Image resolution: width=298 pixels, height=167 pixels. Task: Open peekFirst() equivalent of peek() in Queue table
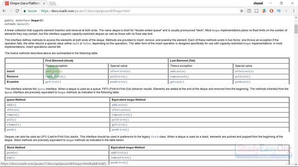(x=120, y=130)
